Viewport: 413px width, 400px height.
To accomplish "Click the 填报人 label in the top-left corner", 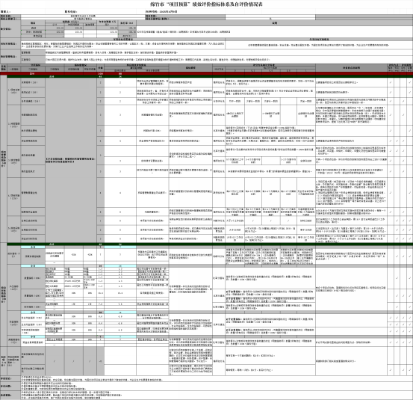I will point(5,12).
